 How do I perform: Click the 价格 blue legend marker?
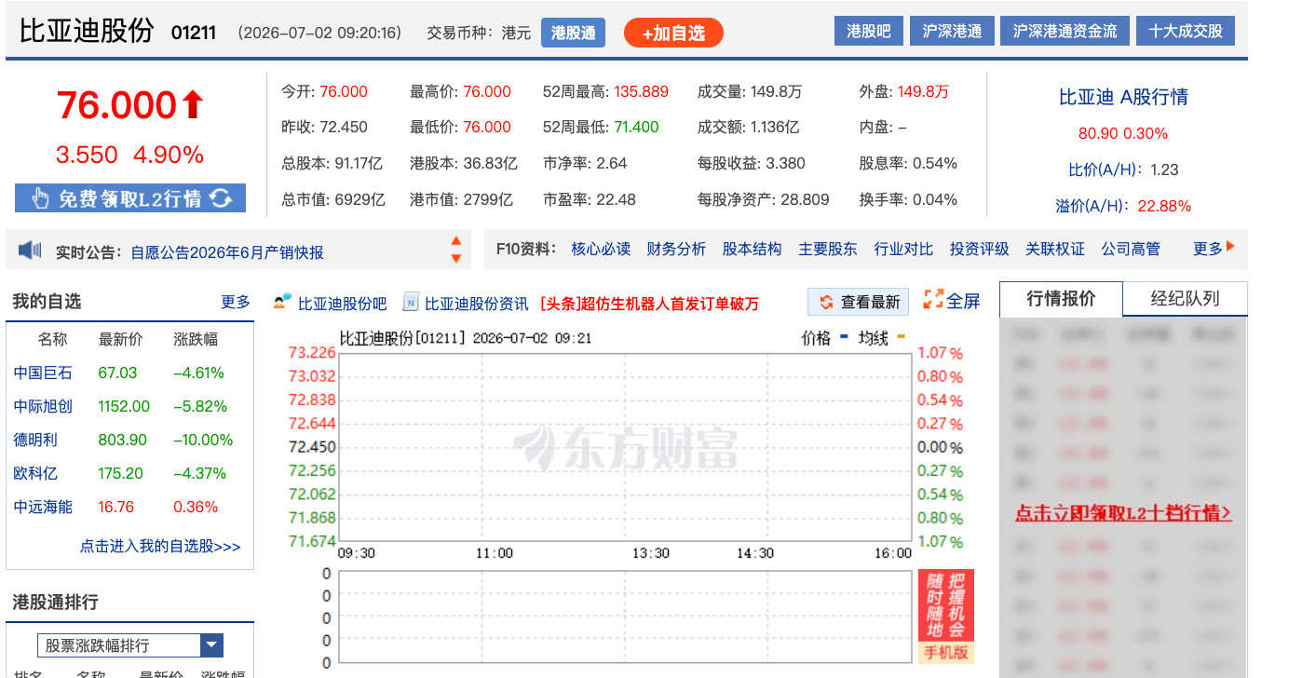pos(844,337)
